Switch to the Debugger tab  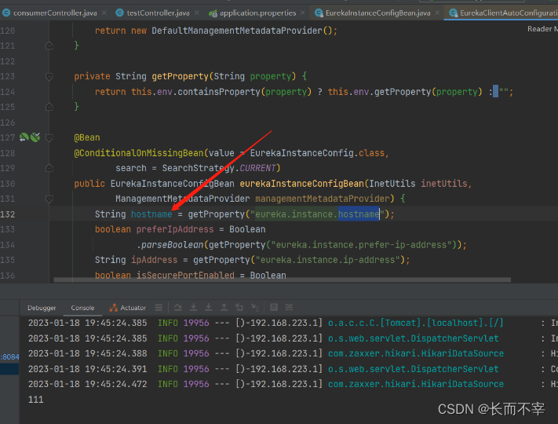pyautogui.click(x=42, y=308)
